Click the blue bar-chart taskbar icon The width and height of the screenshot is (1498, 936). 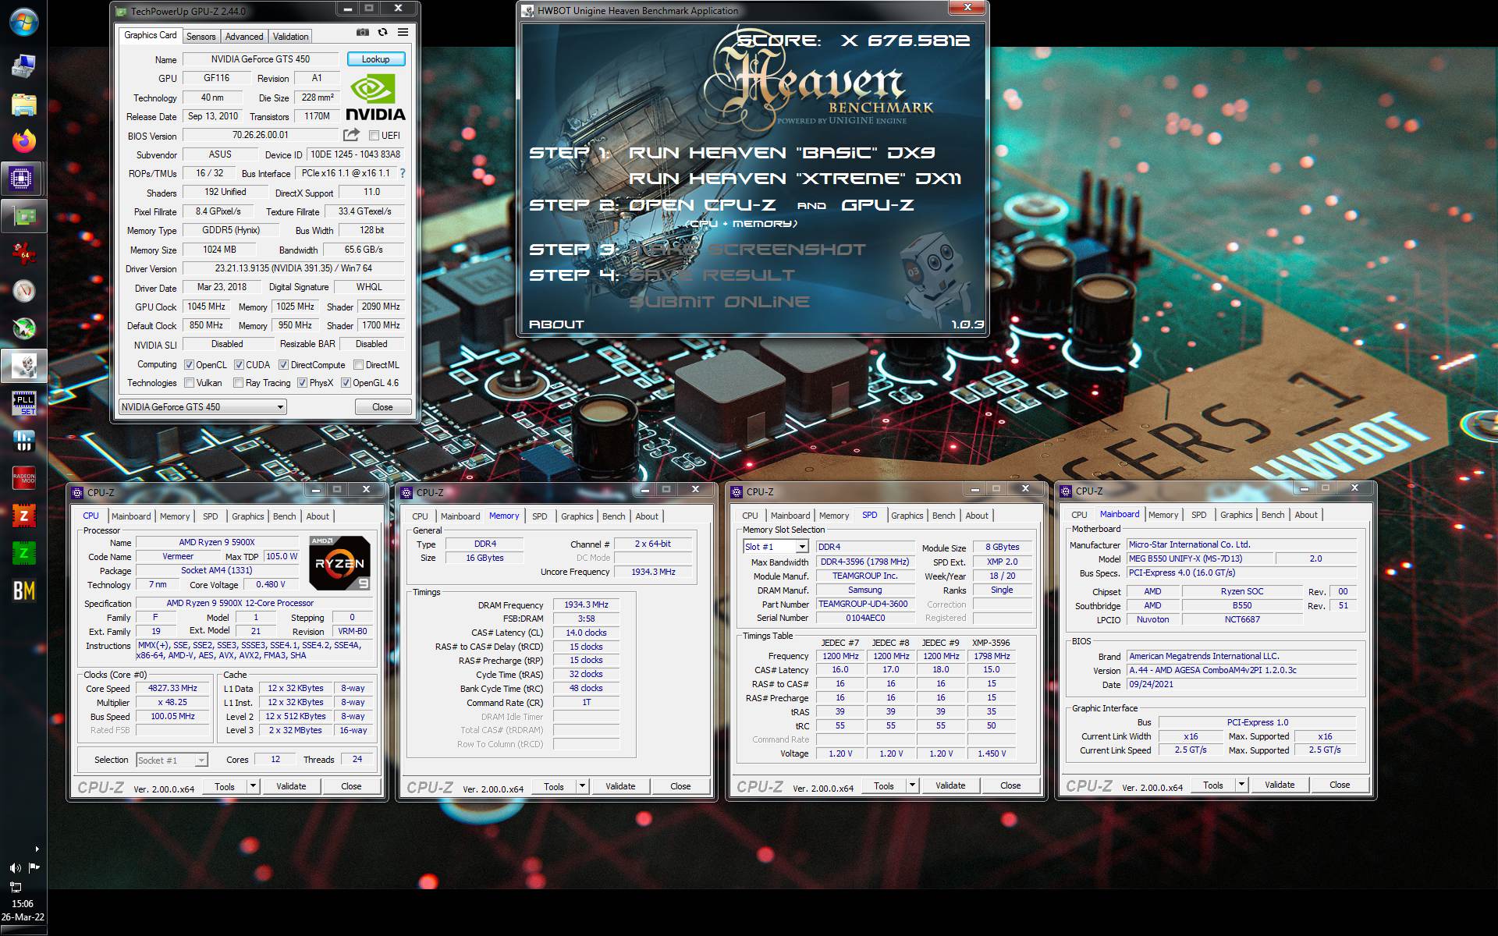23,441
